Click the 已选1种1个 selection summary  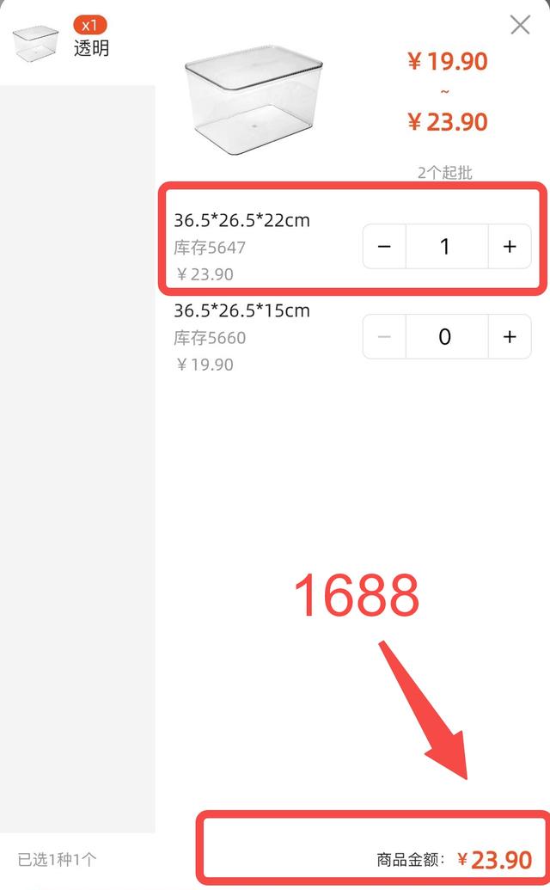coord(57,859)
